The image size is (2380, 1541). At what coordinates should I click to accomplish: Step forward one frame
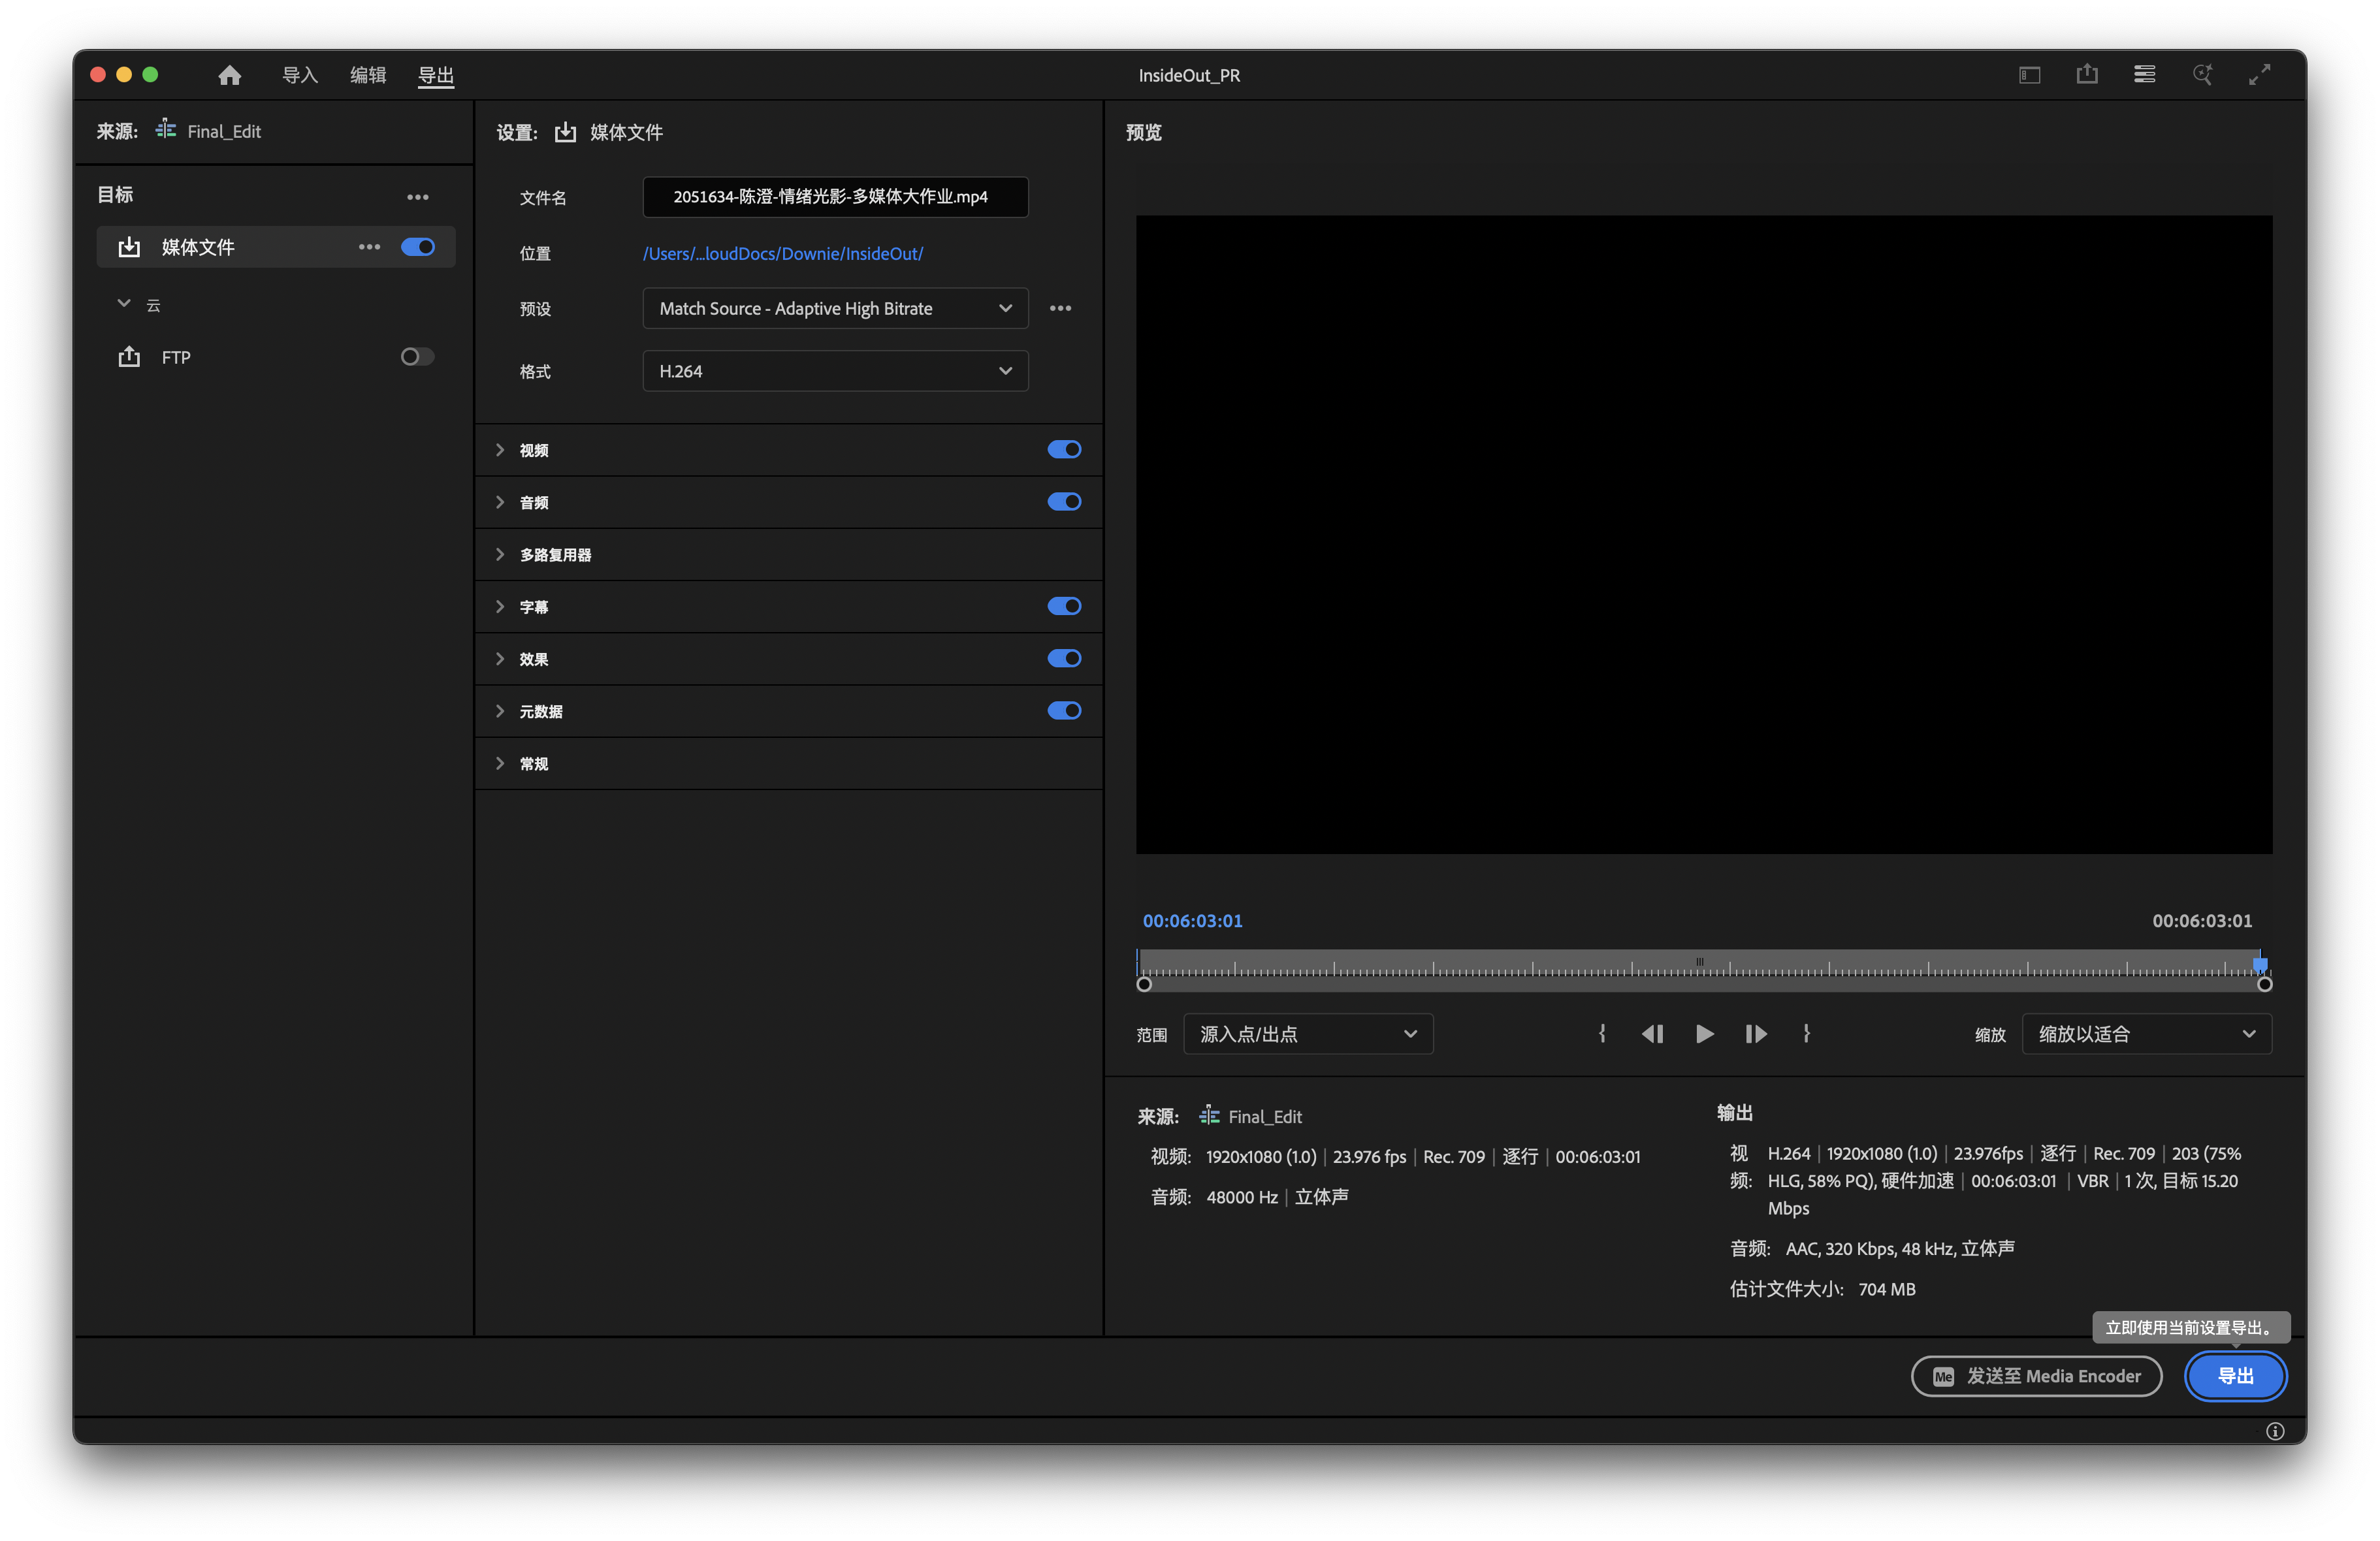tap(1756, 1034)
